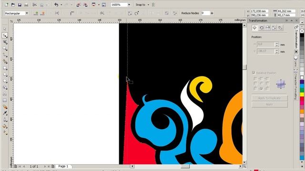Image resolution: width=305 pixels, height=171 pixels.
Task: Check the top-right anchor point box
Action: [x=267, y=79]
